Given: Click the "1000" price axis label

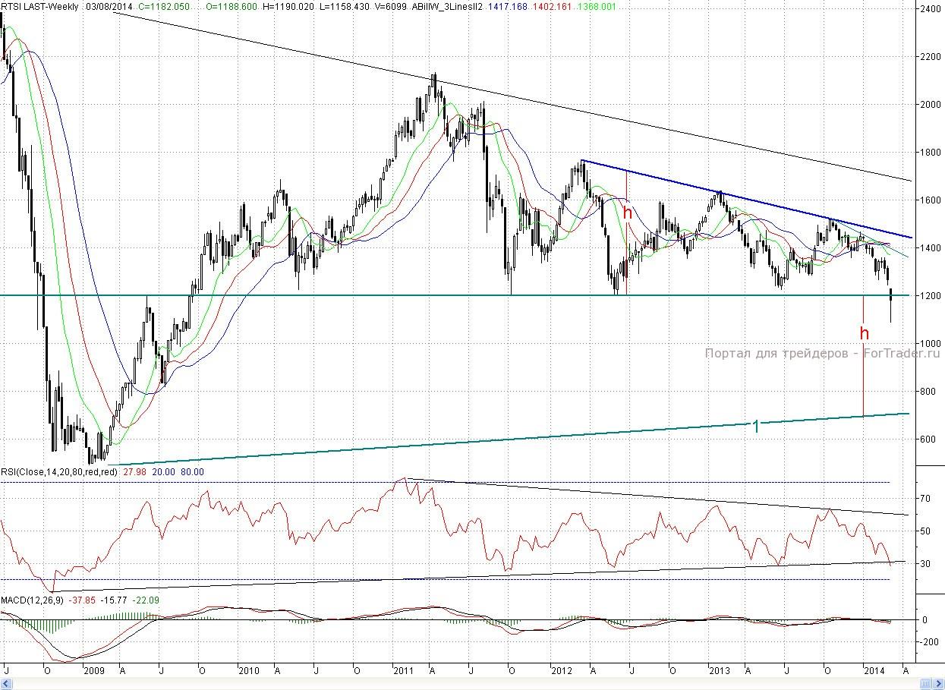Looking at the screenshot, I should [929, 344].
